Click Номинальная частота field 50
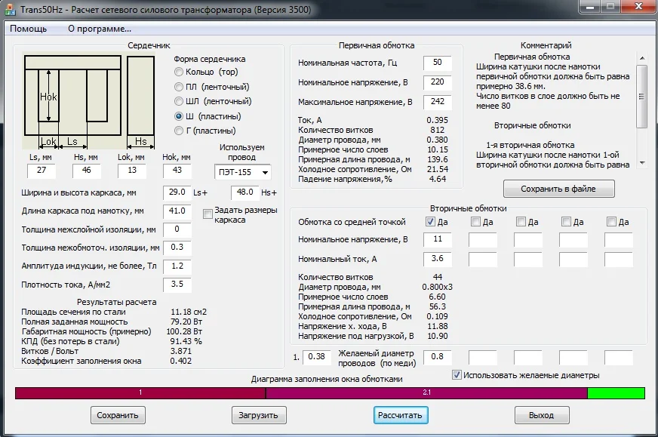The height and width of the screenshot is (437, 658). 437,63
